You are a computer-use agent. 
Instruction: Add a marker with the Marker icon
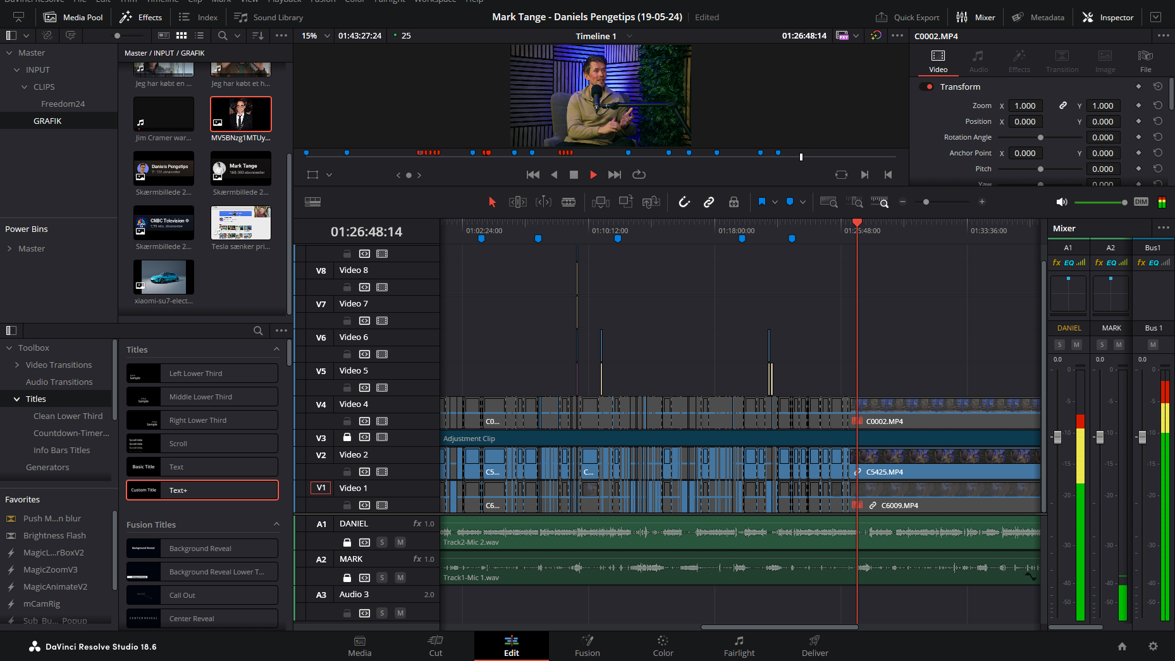point(790,202)
